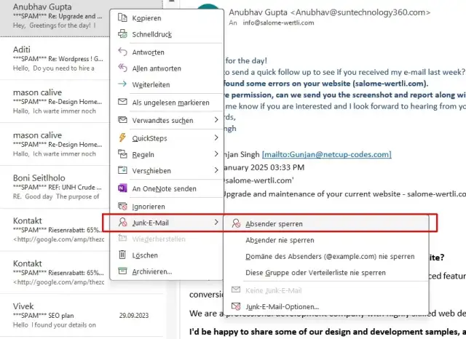The width and height of the screenshot is (466, 339).
Task: Open the Vivek SEO plan message
Action: pos(82,315)
